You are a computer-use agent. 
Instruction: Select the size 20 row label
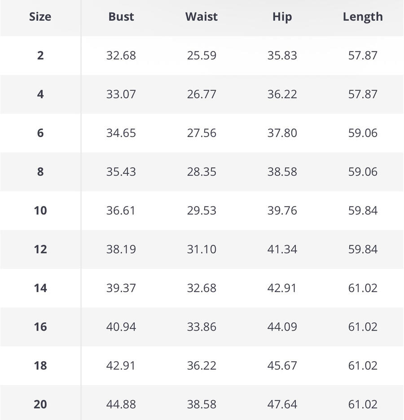pyautogui.click(x=40, y=404)
